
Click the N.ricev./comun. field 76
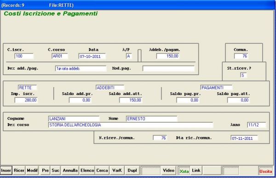point(160,138)
